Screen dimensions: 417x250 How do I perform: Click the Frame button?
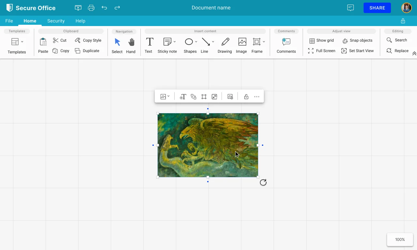click(257, 46)
